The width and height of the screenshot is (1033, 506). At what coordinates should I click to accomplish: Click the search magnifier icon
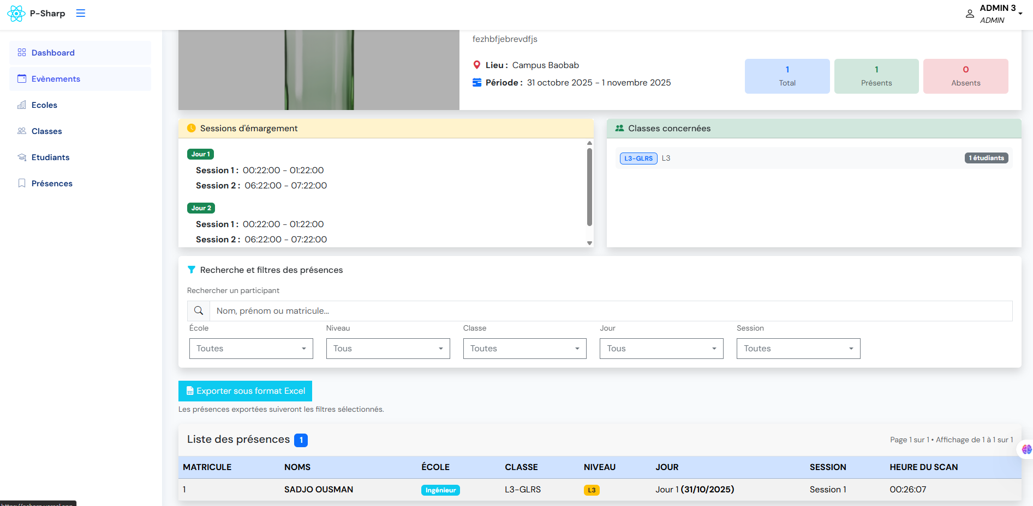tap(199, 310)
